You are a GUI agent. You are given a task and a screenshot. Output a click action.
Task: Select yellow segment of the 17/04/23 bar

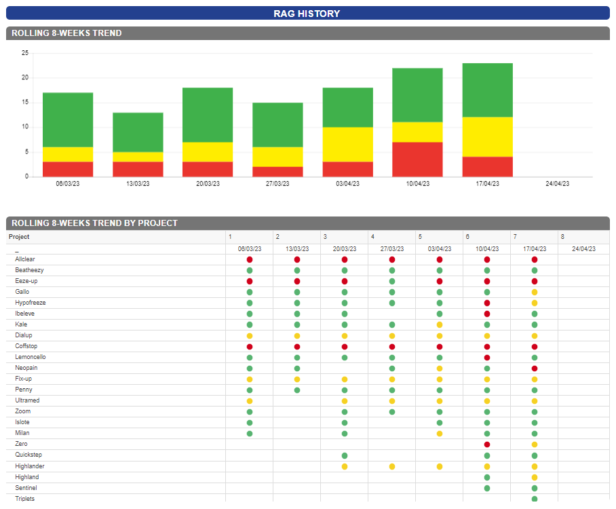pyautogui.click(x=487, y=136)
